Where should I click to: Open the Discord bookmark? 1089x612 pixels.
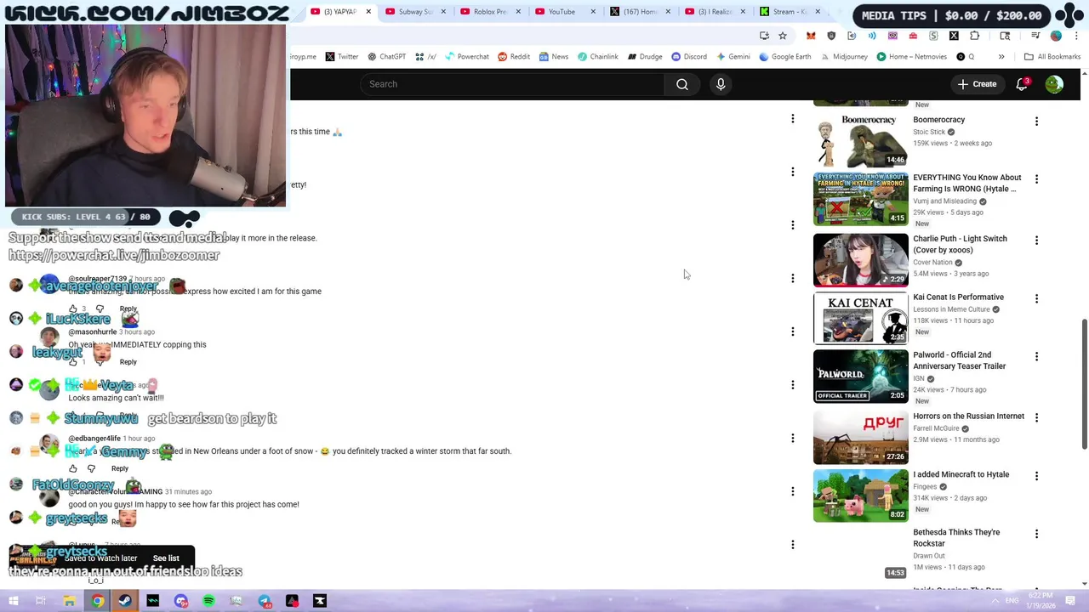tap(689, 57)
